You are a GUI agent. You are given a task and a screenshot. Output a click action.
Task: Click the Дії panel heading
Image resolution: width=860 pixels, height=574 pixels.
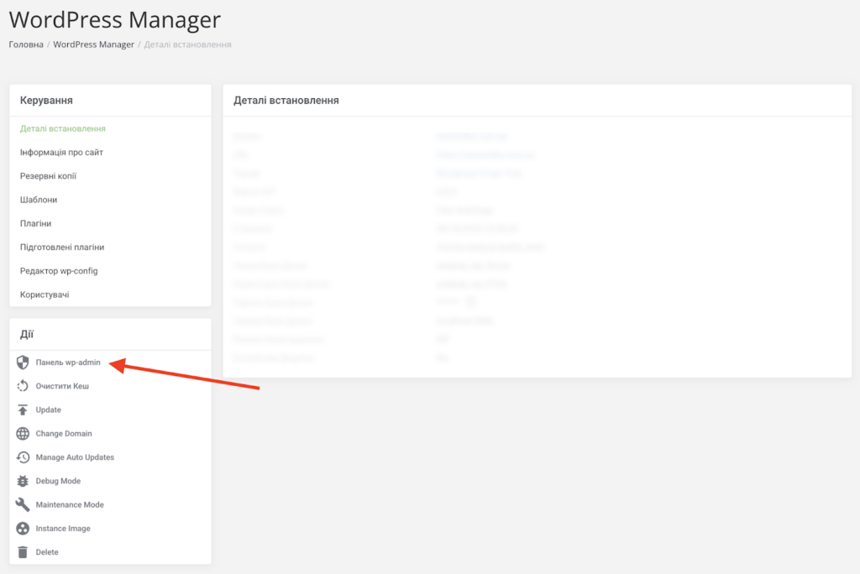click(x=27, y=335)
